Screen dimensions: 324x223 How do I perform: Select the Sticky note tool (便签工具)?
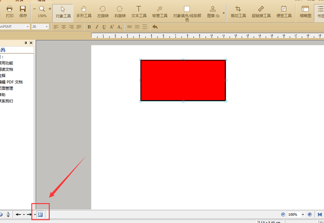[x=284, y=12]
